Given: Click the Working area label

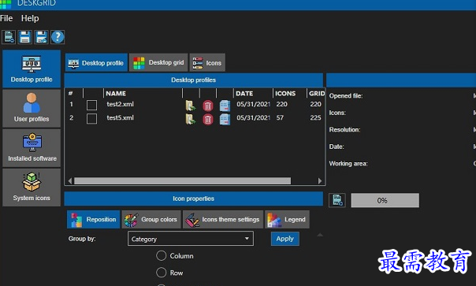Looking at the screenshot, I should 348,164.
